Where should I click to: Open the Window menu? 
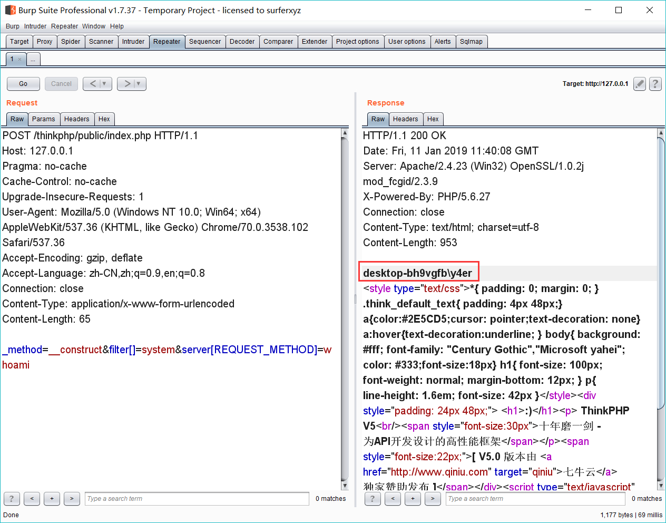[x=94, y=26]
